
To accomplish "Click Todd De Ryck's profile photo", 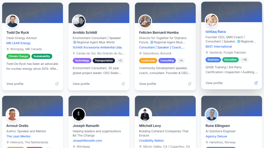I will [x=12, y=21].
